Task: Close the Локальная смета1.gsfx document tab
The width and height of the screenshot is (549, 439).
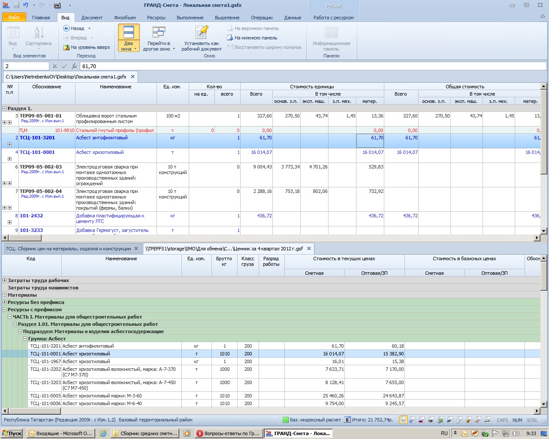Action: 133,77
